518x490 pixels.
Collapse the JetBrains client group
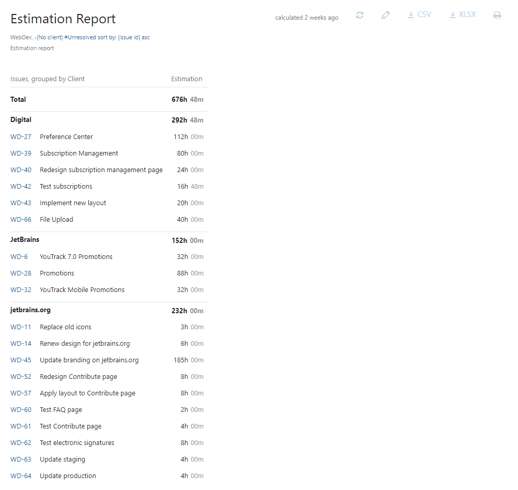(24, 239)
